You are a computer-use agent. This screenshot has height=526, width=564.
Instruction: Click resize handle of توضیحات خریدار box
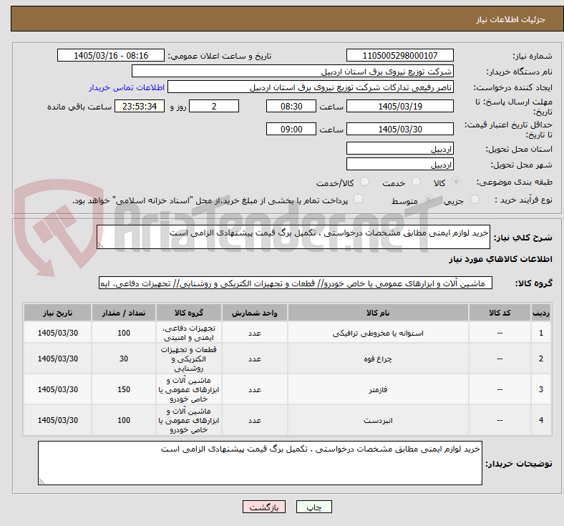42,481
